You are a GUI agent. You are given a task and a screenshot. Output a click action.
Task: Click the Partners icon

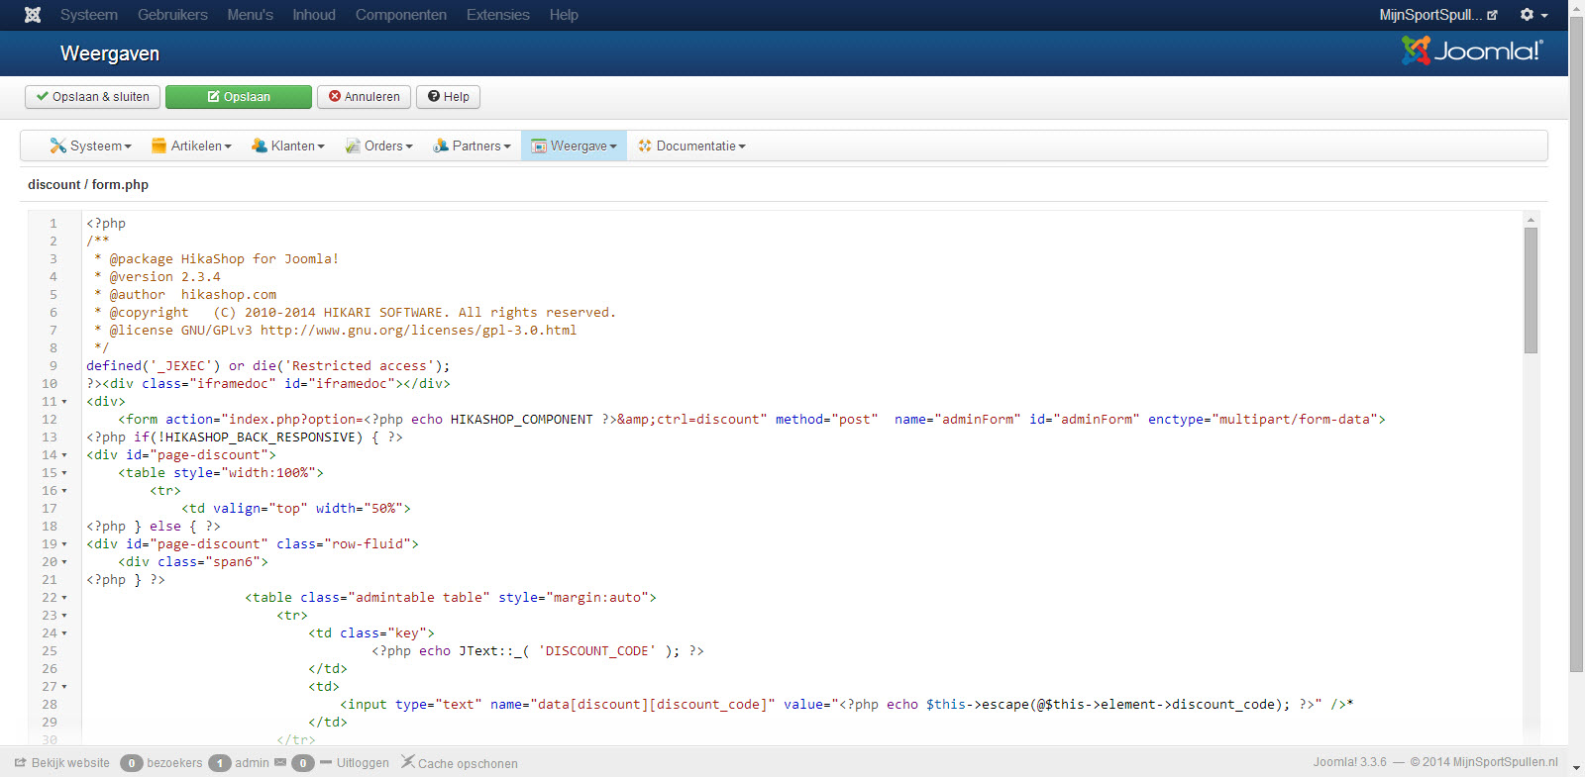point(441,146)
